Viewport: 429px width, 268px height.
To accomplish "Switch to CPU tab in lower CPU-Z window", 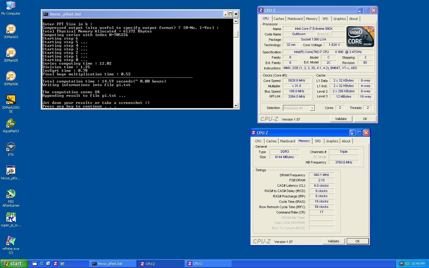I will [x=258, y=141].
